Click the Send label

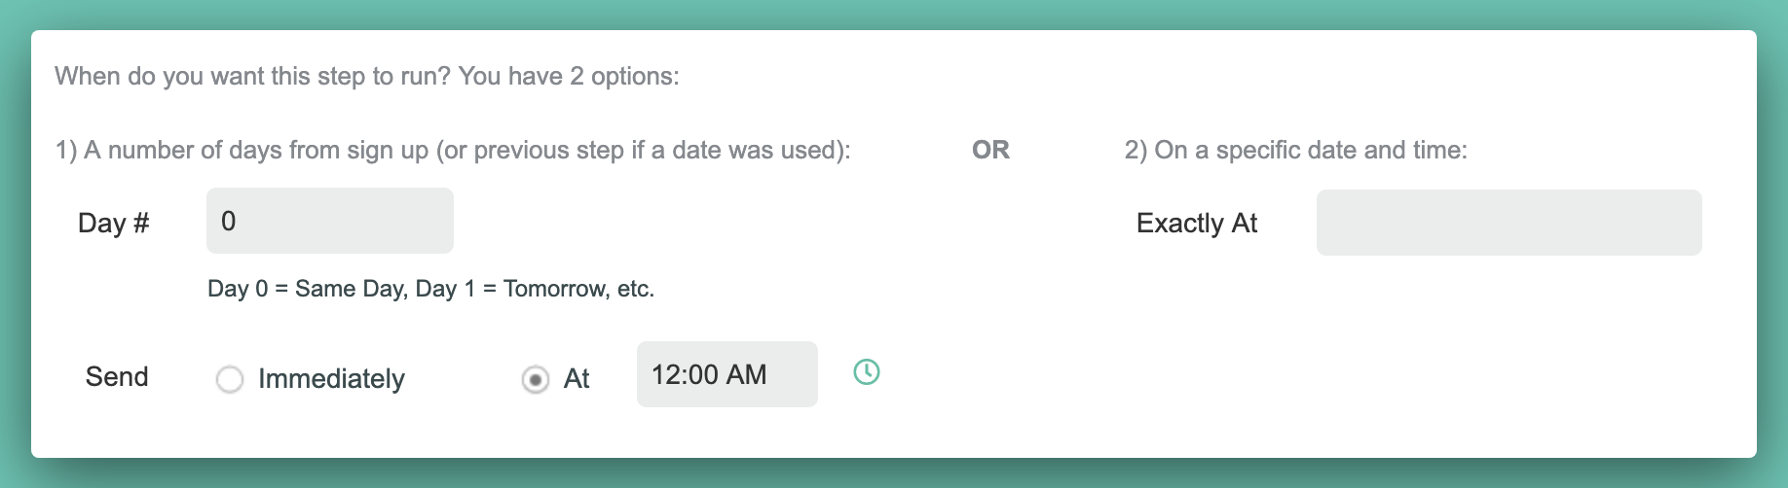[117, 377]
